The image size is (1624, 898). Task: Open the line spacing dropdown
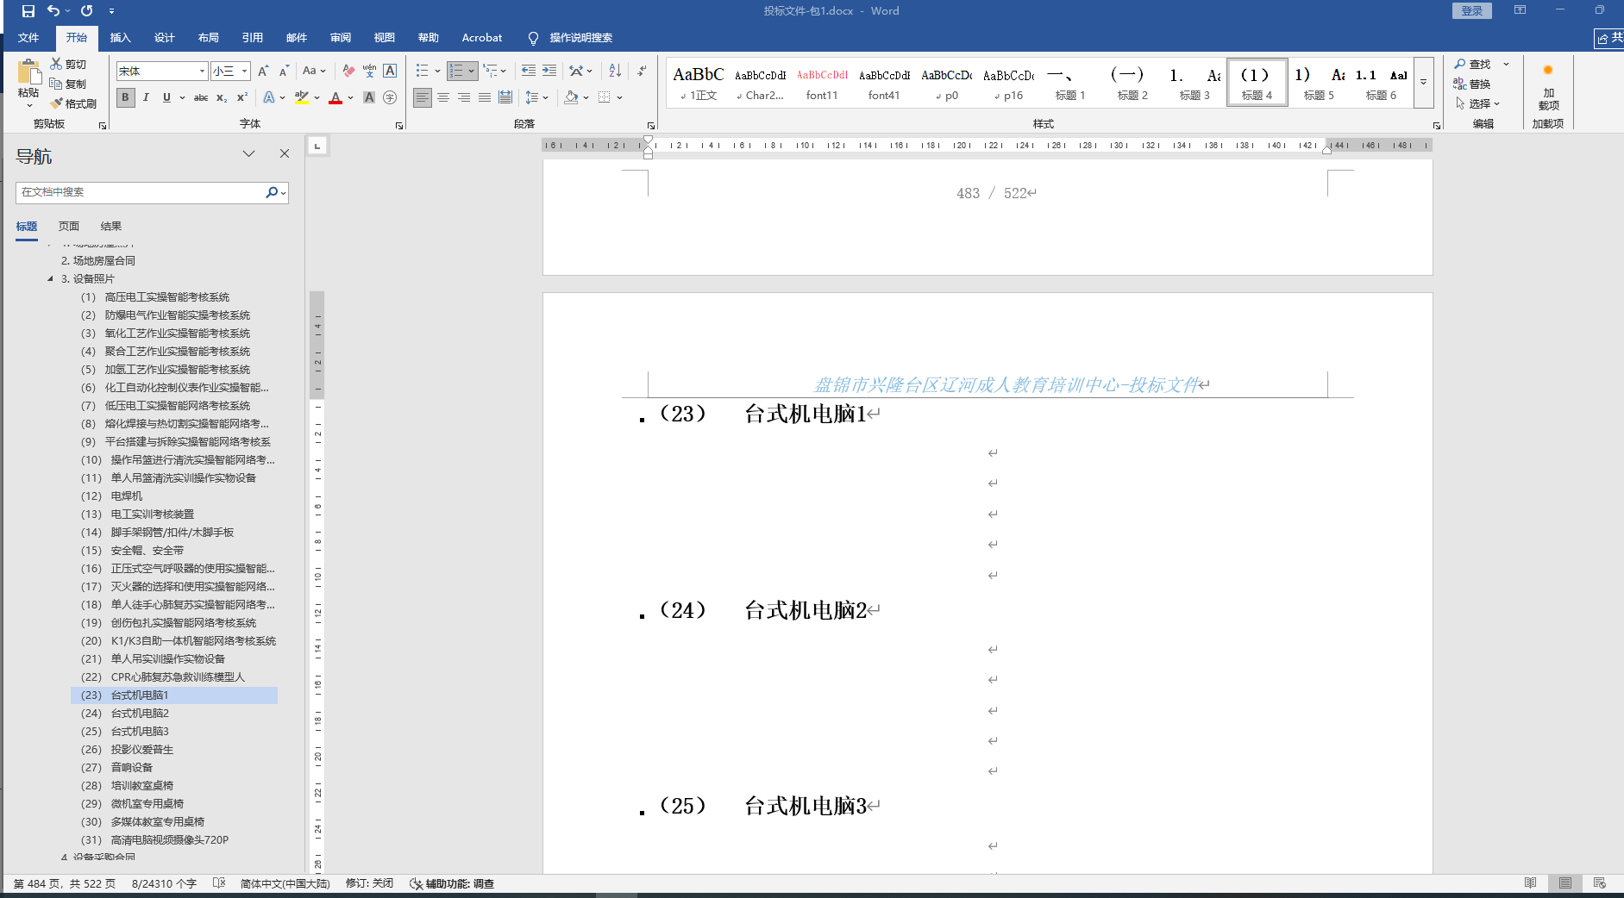pos(537,97)
